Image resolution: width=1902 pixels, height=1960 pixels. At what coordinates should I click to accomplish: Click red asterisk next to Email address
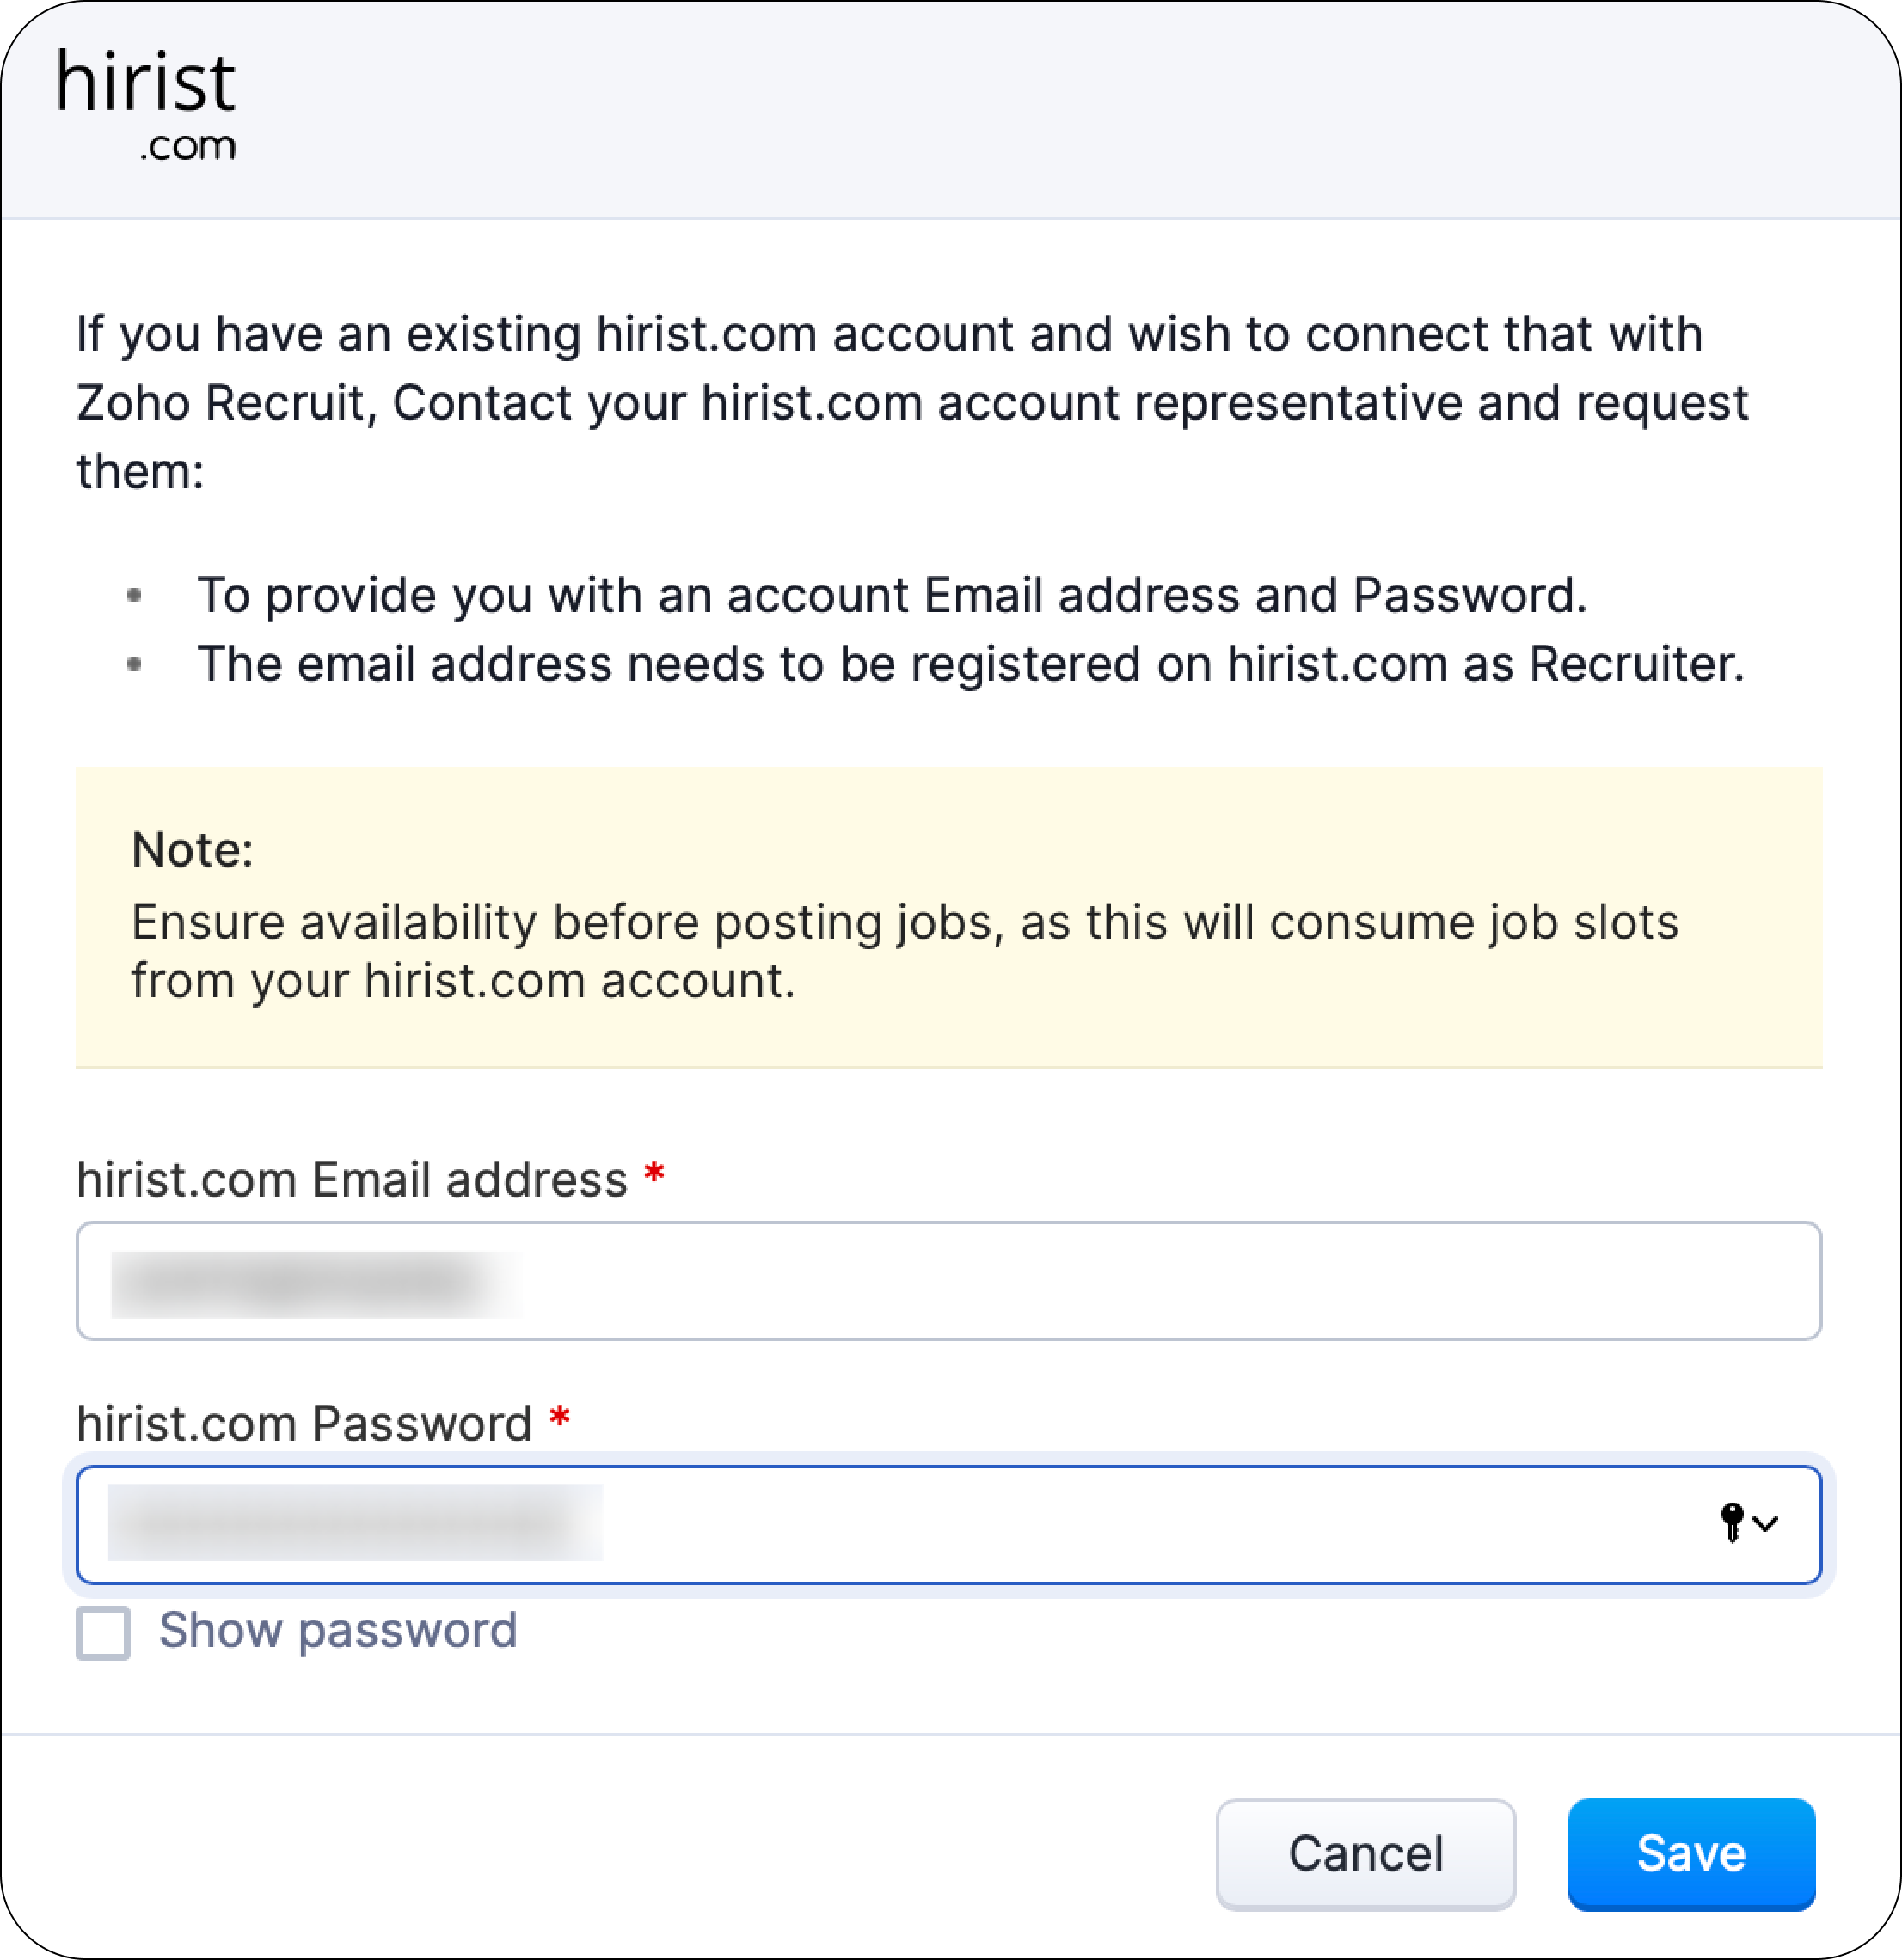pyautogui.click(x=654, y=1173)
